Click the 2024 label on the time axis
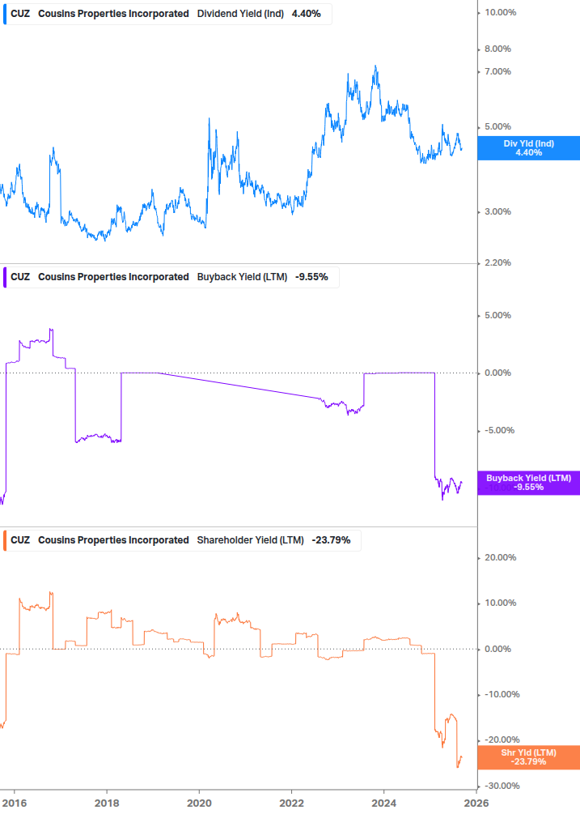The image size is (580, 814). click(384, 803)
